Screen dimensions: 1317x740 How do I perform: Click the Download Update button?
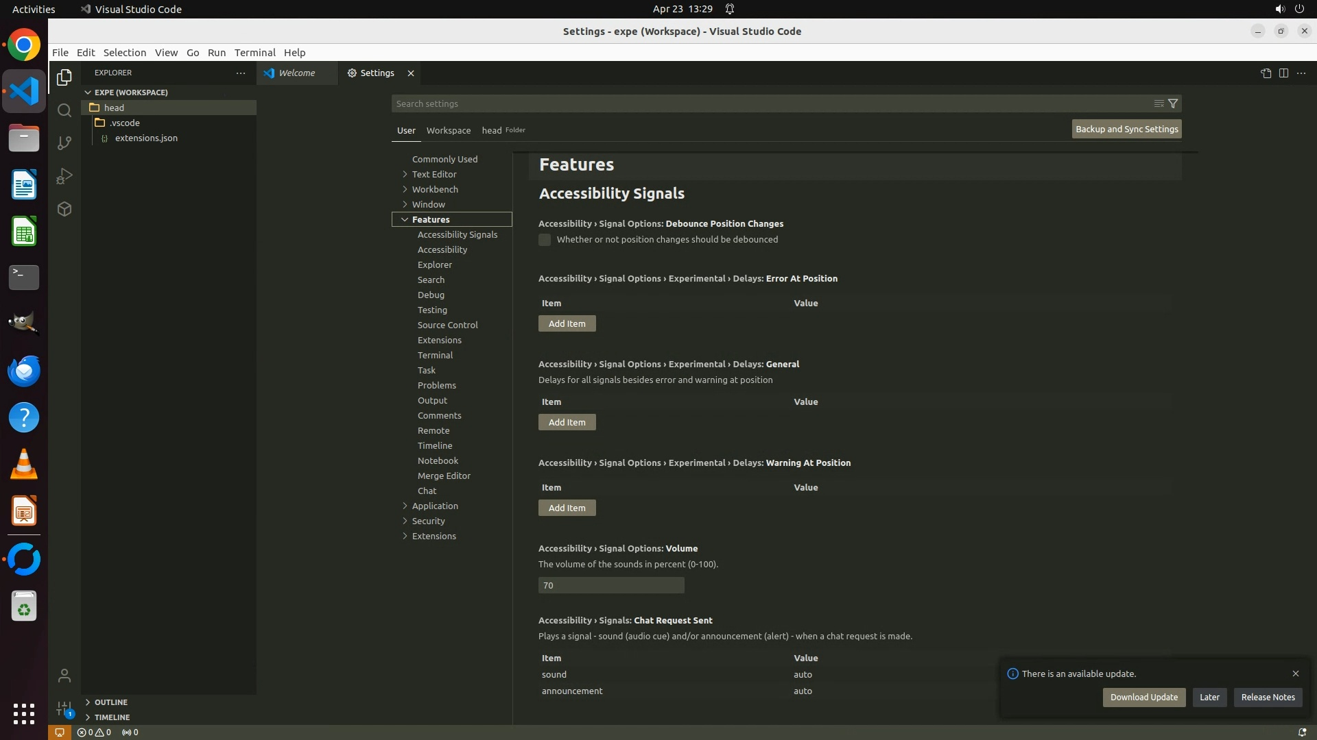tap(1143, 698)
